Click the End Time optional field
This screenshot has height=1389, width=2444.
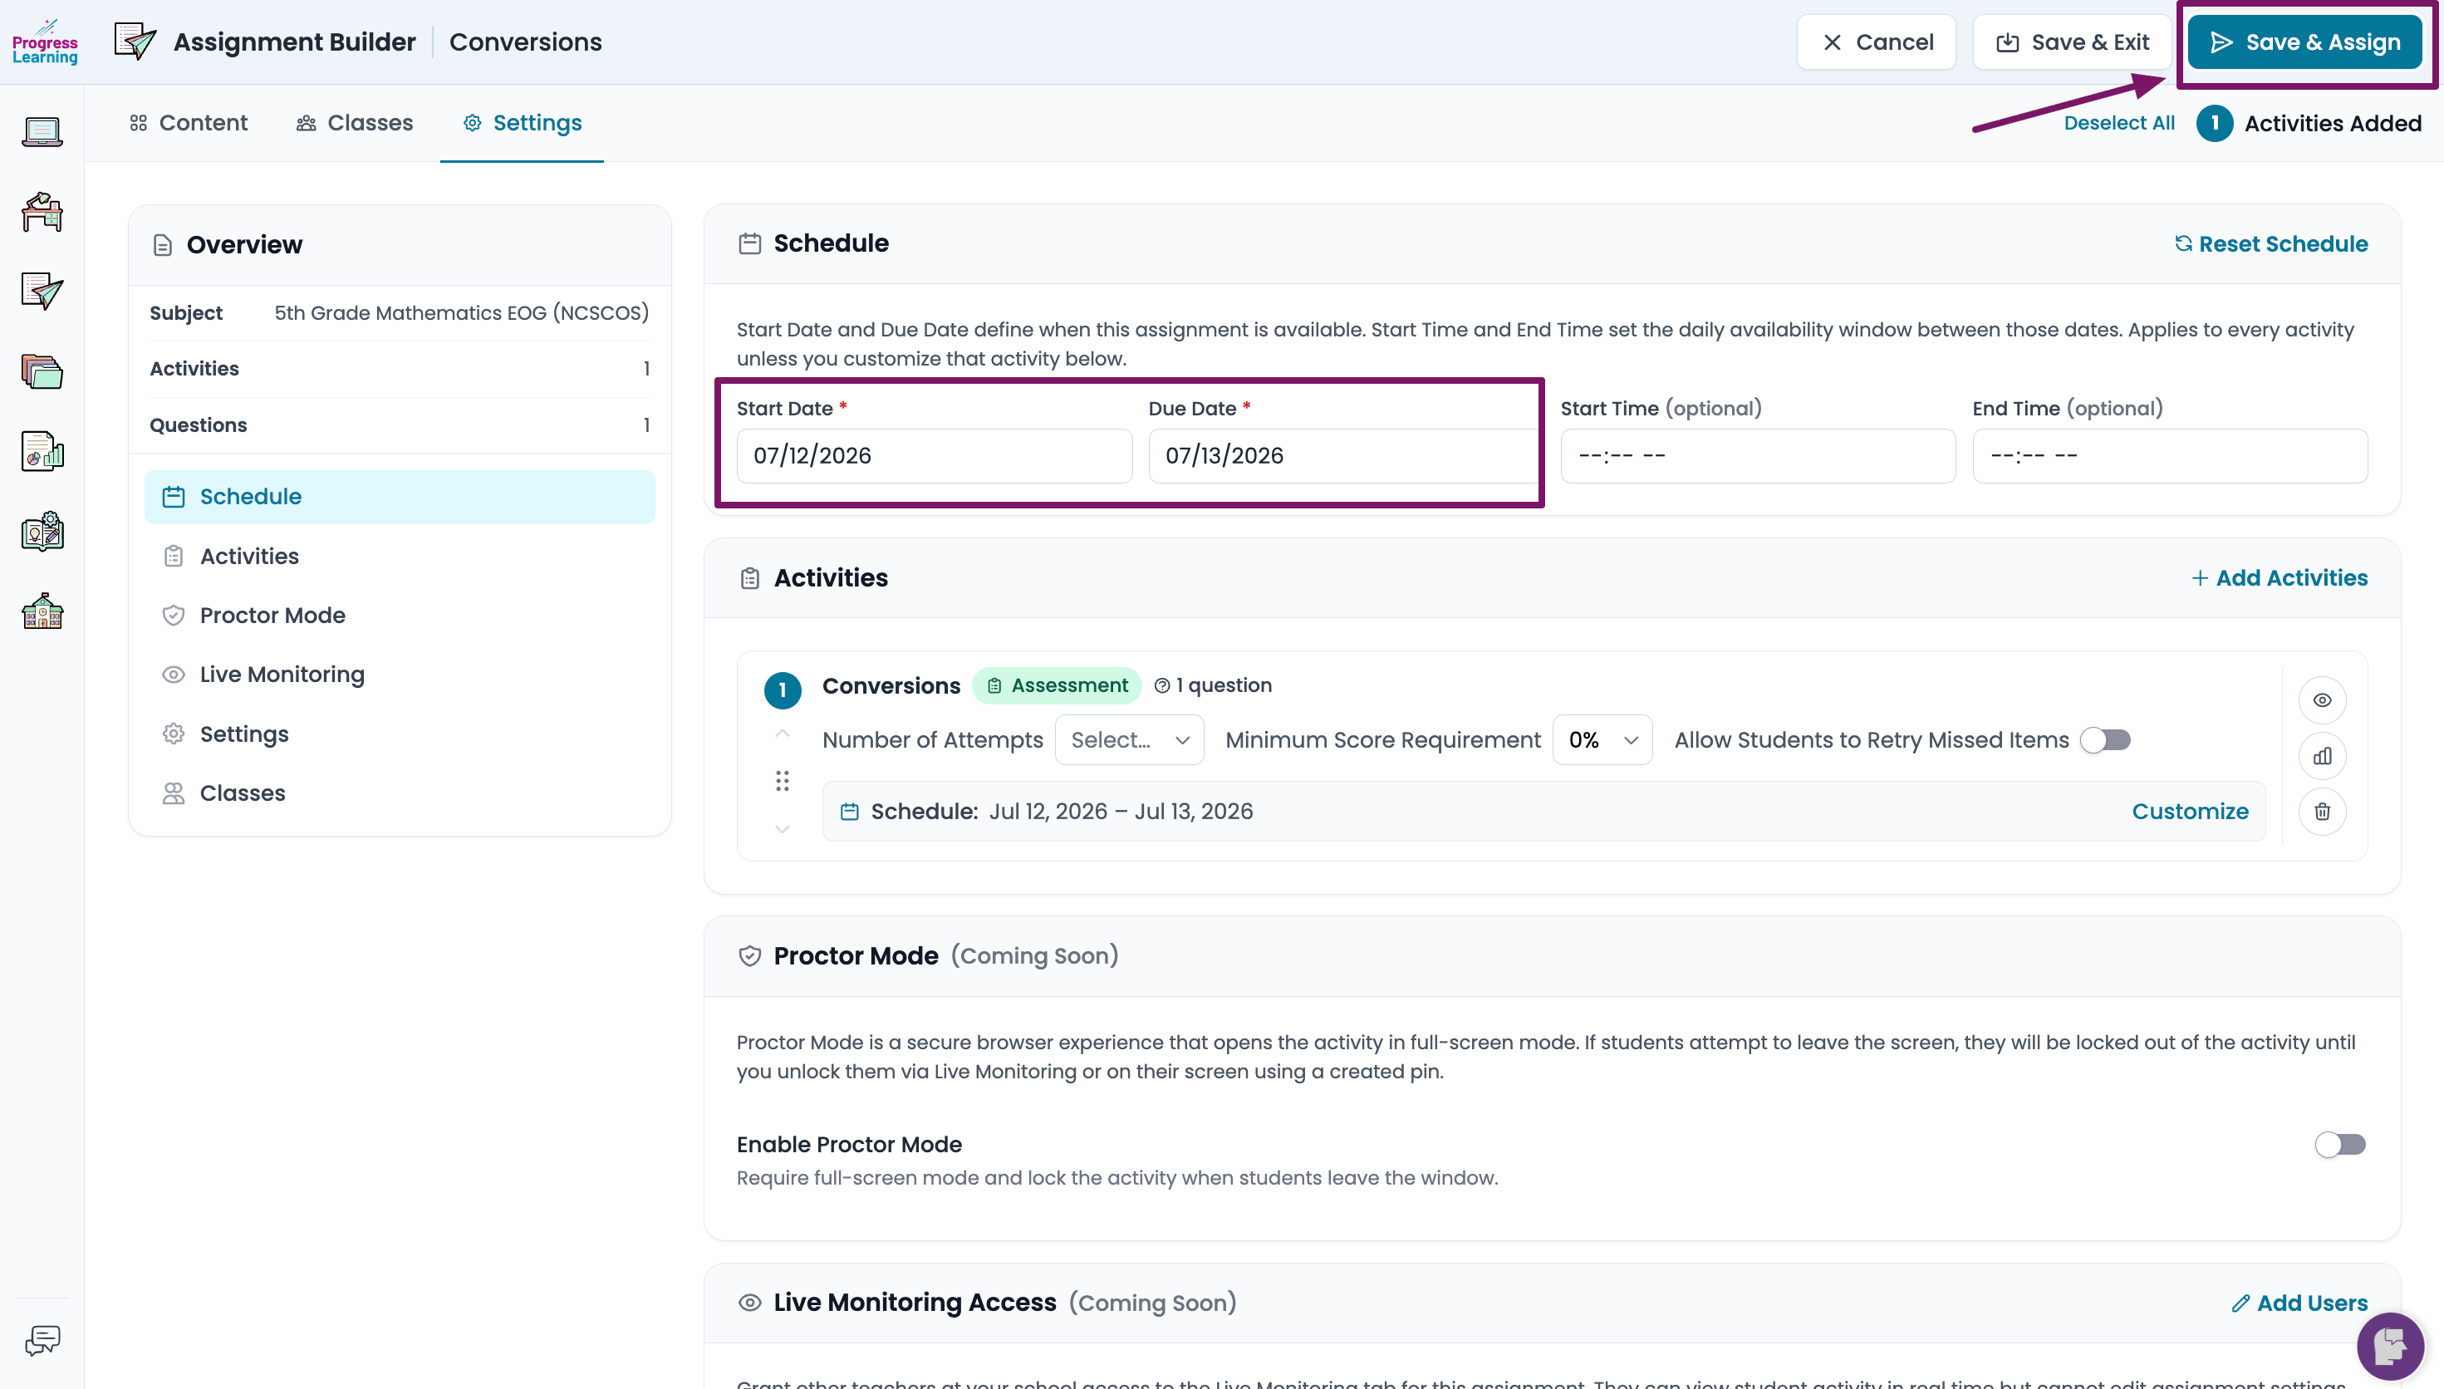click(2170, 456)
